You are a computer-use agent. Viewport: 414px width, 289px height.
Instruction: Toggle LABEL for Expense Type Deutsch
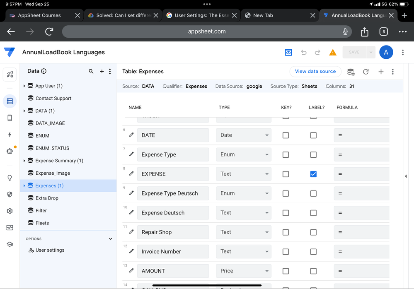(313, 193)
